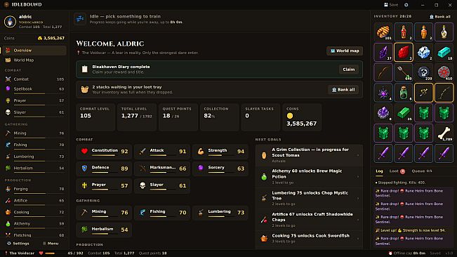Open the Sorcery skill card

(x=220, y=169)
